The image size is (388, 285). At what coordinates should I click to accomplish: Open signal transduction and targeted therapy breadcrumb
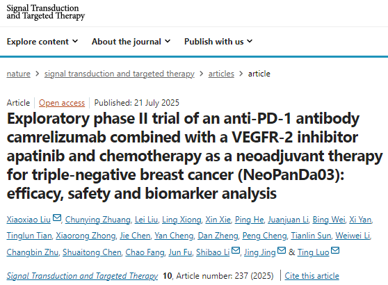(x=120, y=74)
